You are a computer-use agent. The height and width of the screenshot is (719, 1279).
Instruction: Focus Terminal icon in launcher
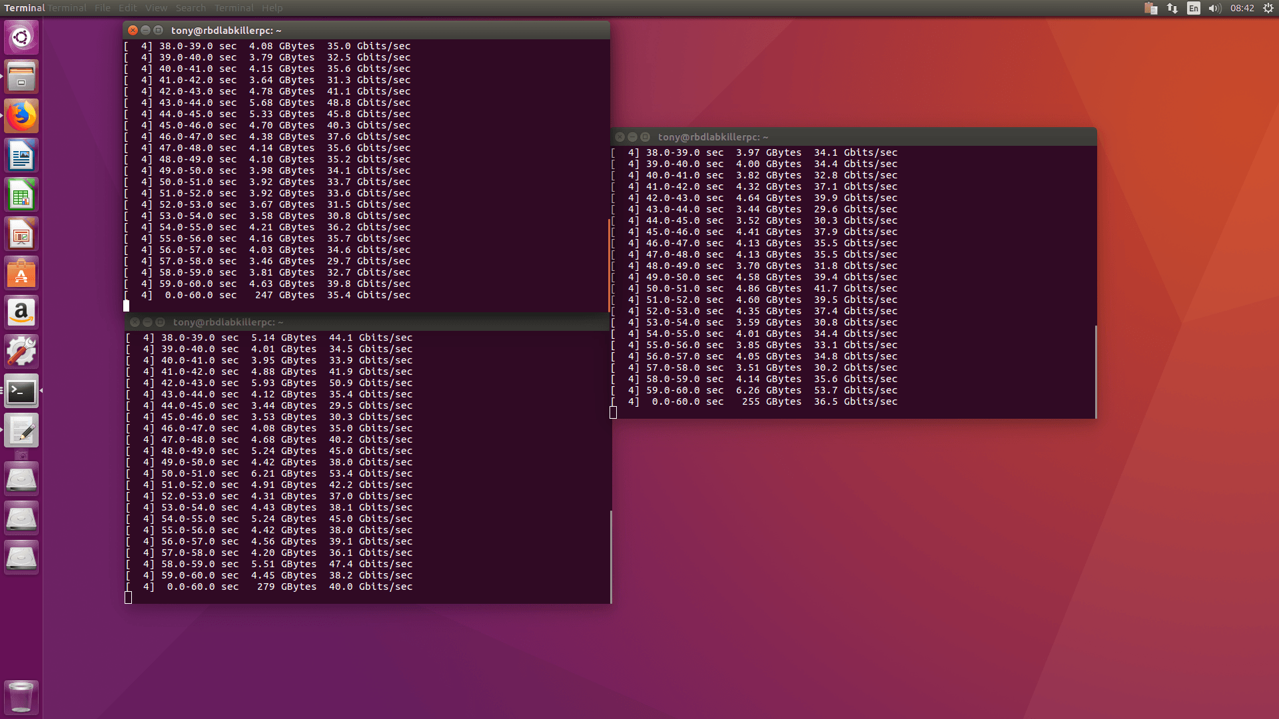21,391
